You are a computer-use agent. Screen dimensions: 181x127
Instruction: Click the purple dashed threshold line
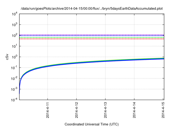92,35
